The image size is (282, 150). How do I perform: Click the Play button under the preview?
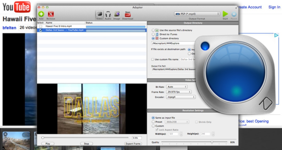point(48,143)
